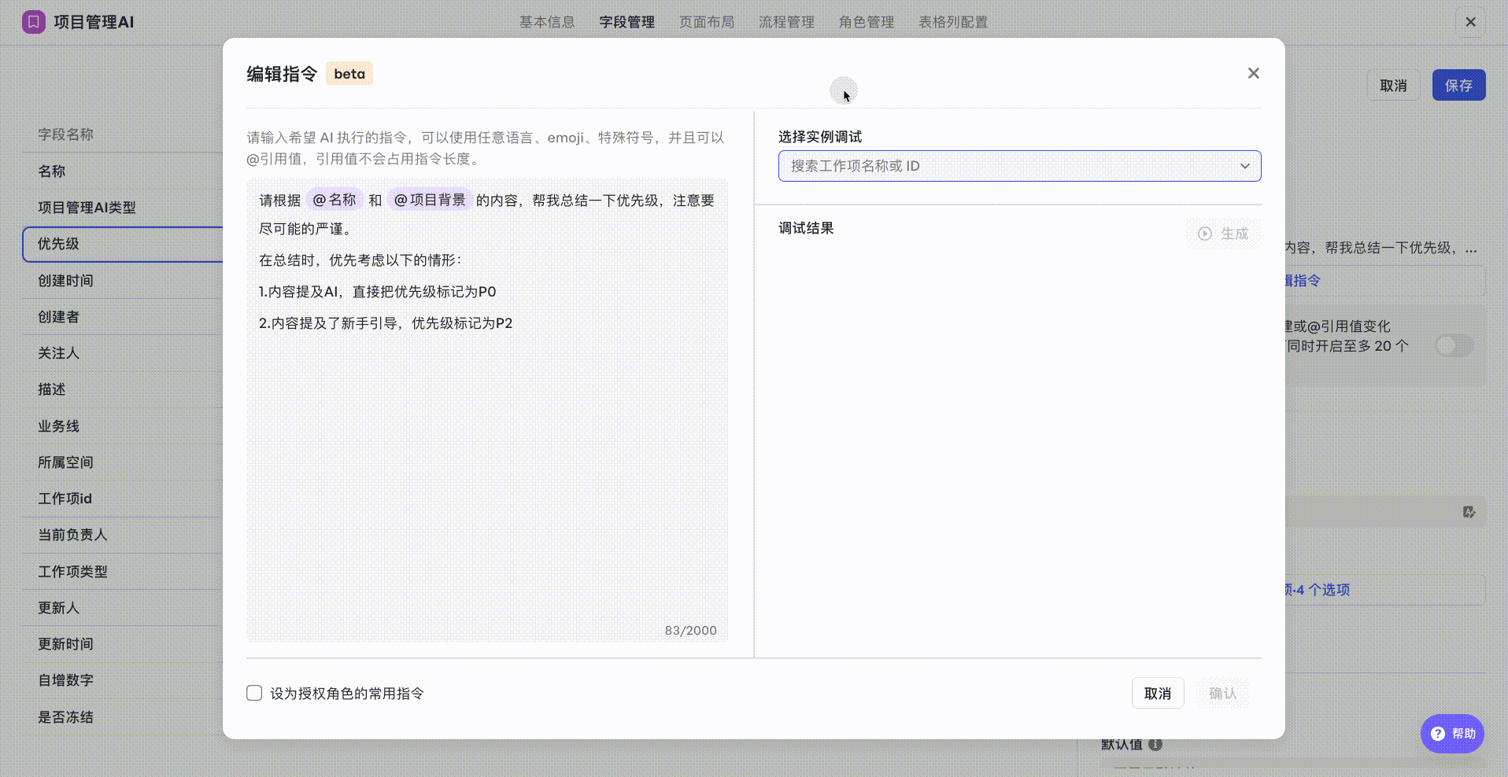Click the help question mark icon

point(1437,734)
